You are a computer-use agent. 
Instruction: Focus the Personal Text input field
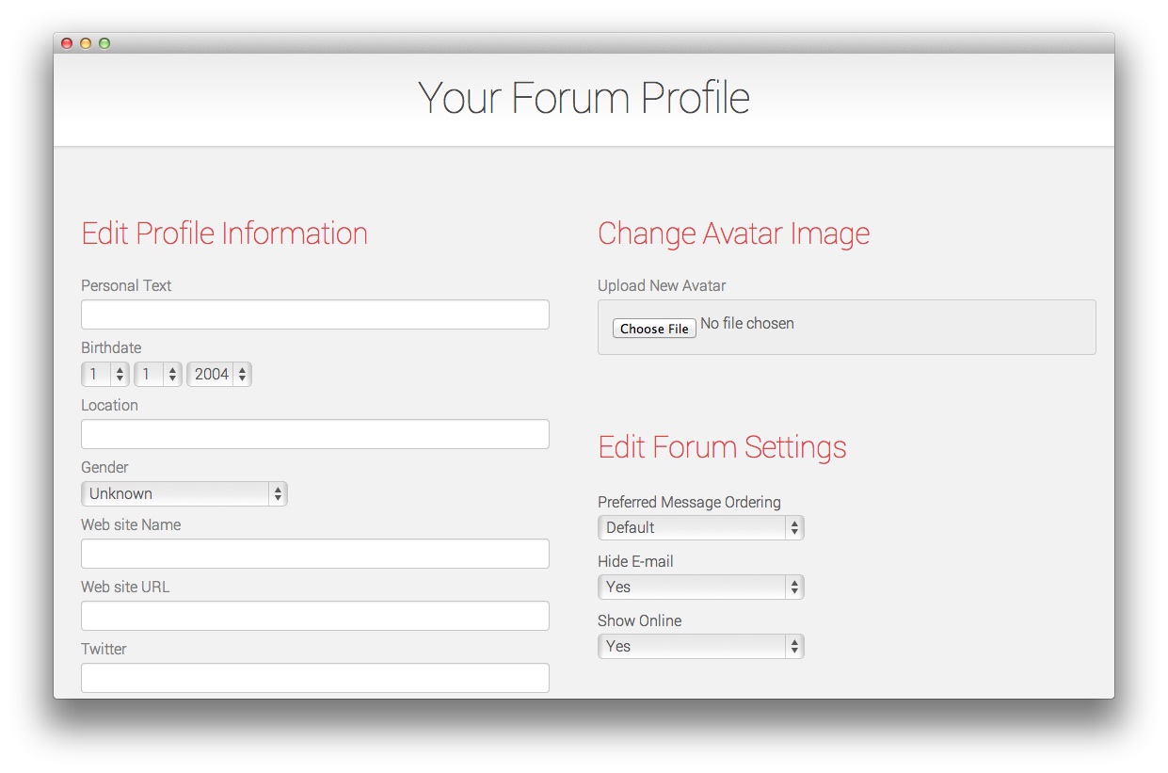(x=315, y=314)
